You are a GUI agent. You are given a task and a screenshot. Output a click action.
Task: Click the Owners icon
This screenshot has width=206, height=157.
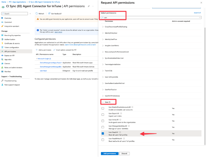2,63
